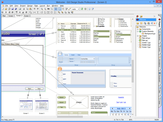Click the Redo arrow icon
This screenshot has height=122, width=163.
tap(38, 9)
